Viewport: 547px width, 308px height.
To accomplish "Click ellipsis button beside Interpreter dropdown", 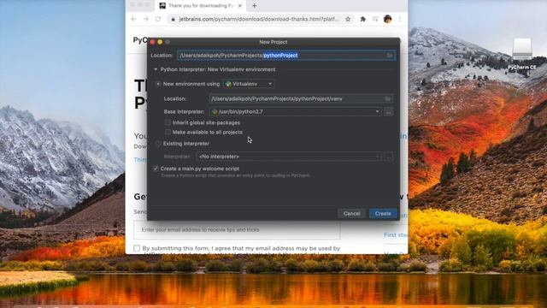I will (389, 157).
